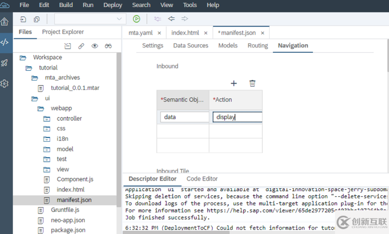
Task: Click the Semantic Object field containing data
Action: tap(185, 117)
